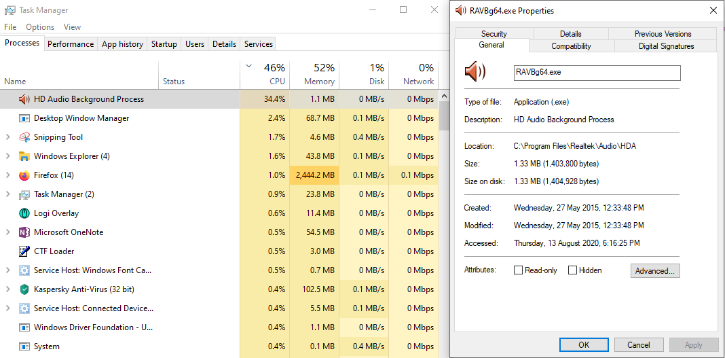
Task: Click the Logi Overlay icon
Action: click(x=24, y=213)
